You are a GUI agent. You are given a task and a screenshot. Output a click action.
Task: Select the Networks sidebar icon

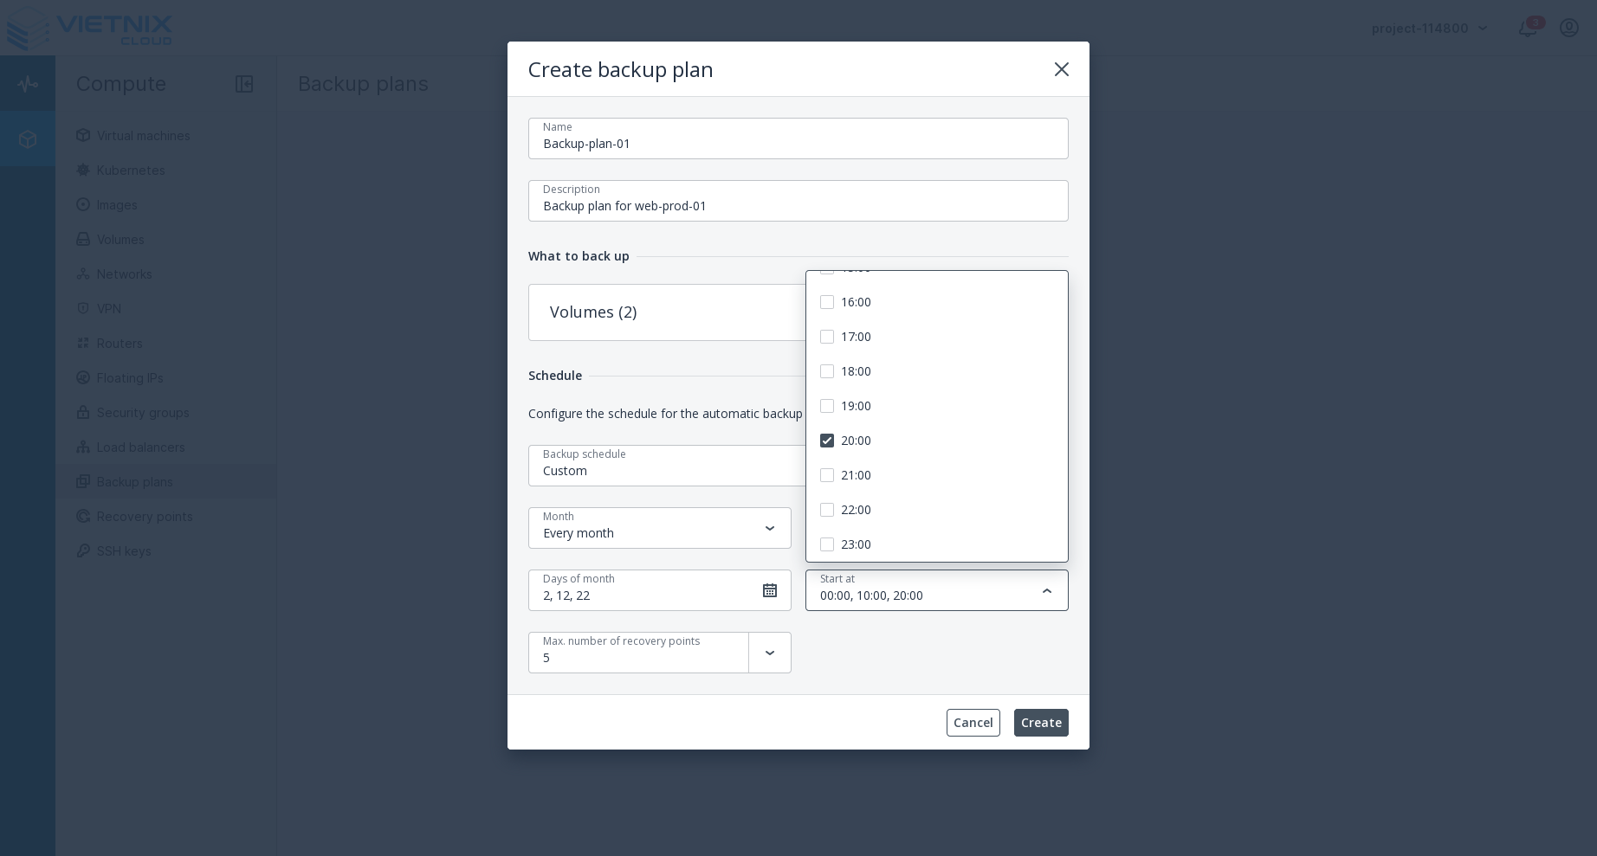(x=83, y=274)
